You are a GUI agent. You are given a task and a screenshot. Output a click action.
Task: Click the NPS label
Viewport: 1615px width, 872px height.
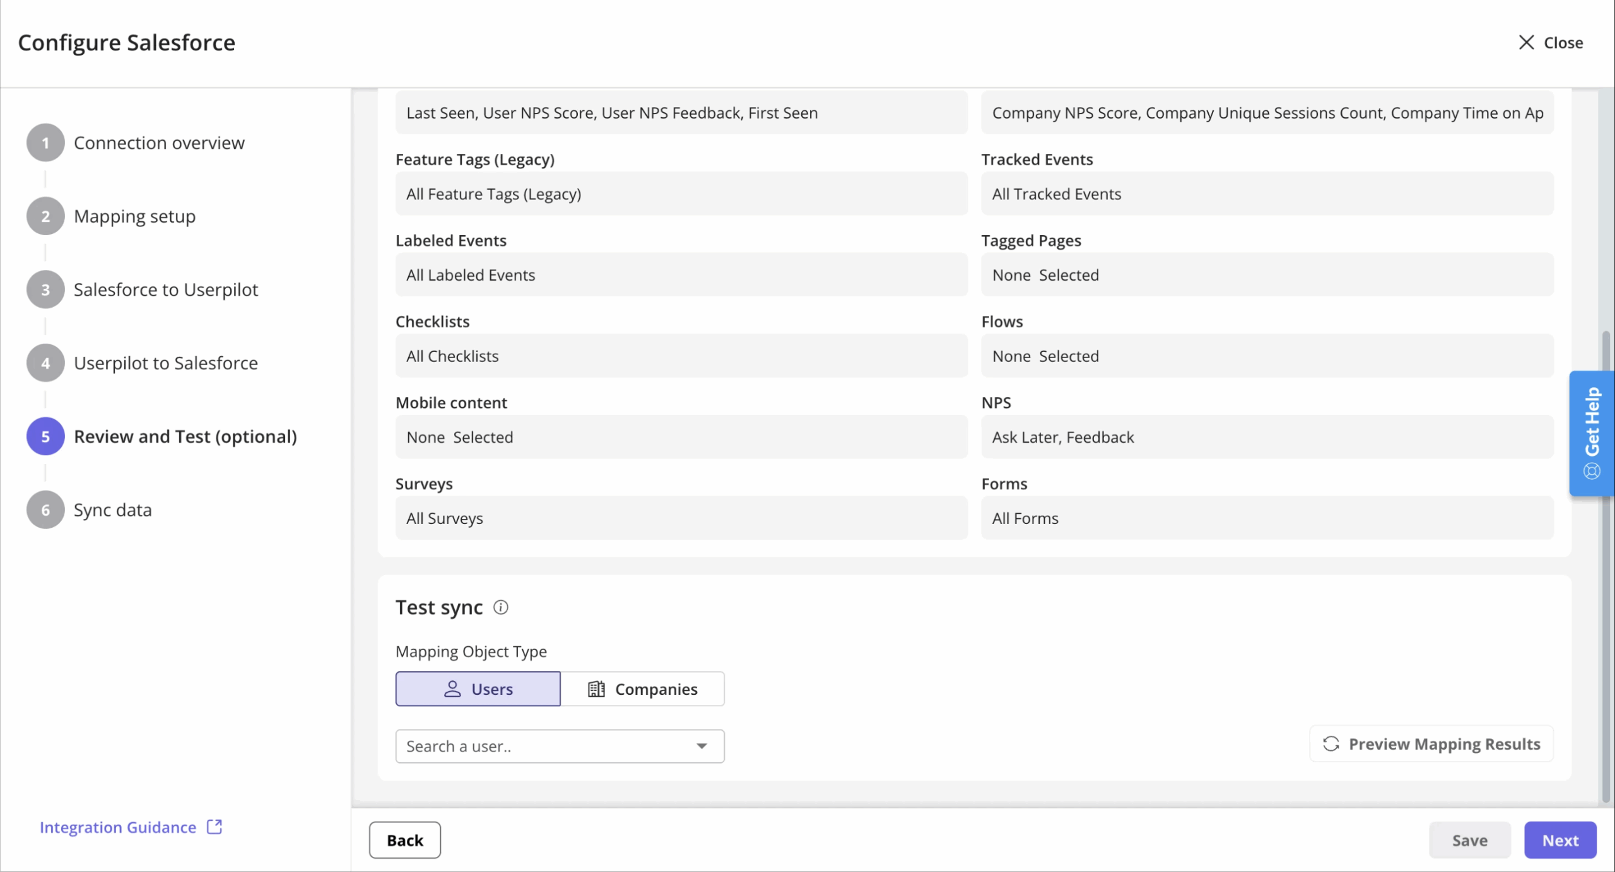996,403
